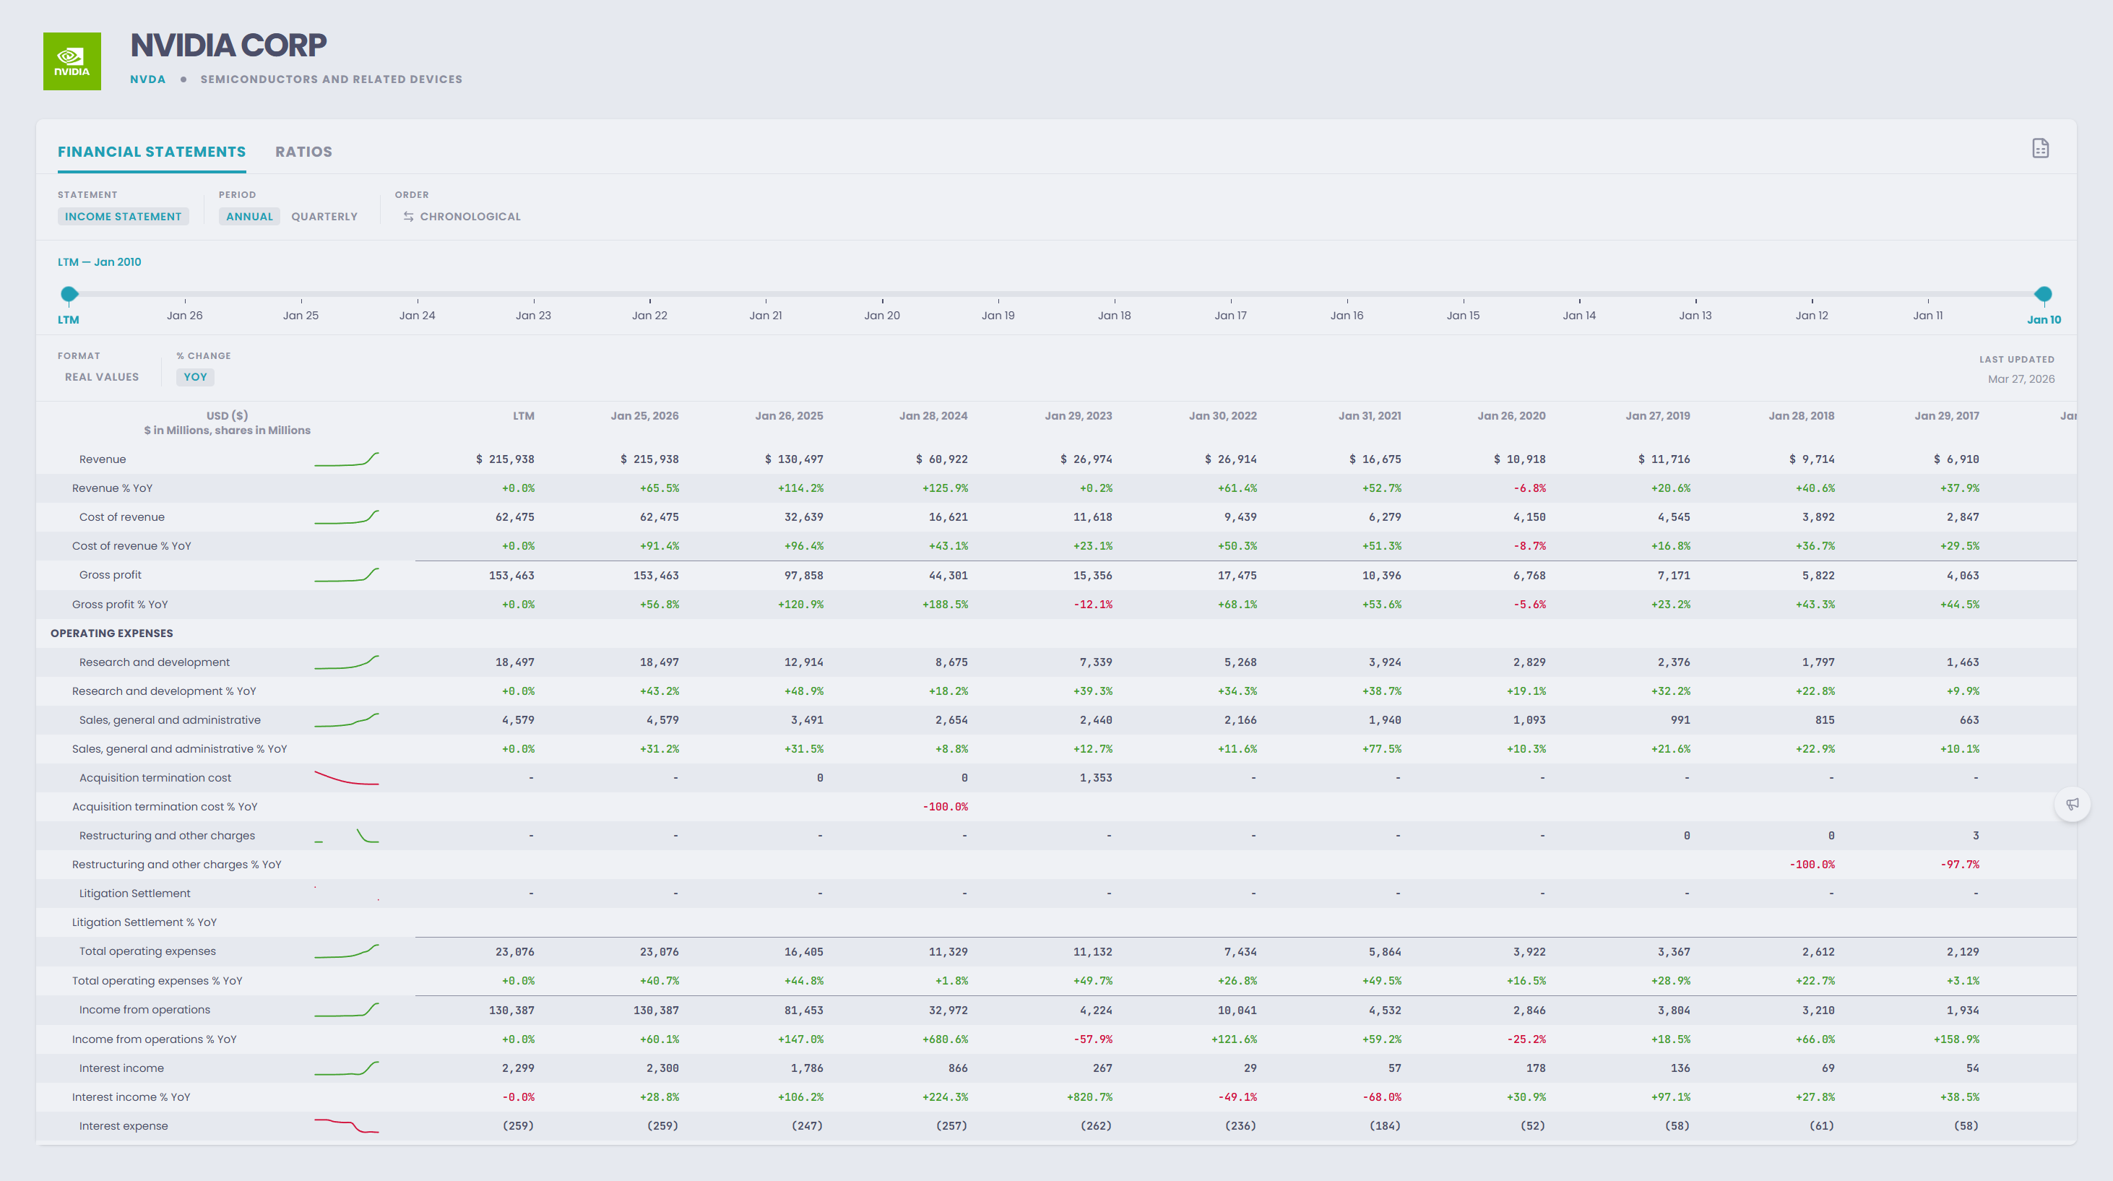Click the LTM slider handle
2113x1181 pixels.
(x=70, y=293)
